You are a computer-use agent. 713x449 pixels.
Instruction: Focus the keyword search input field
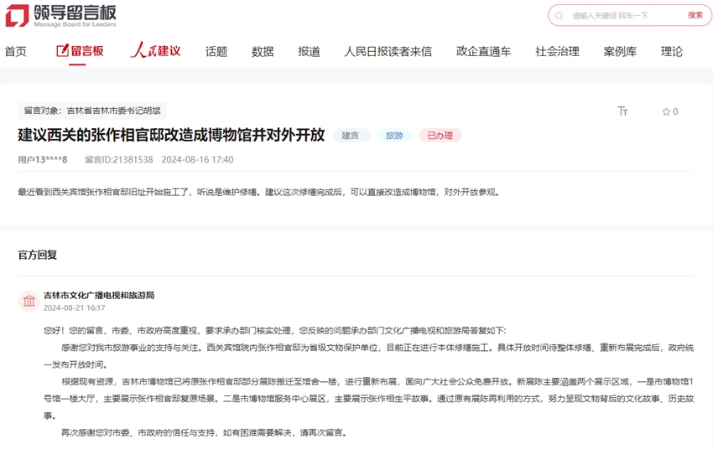[x=621, y=15]
